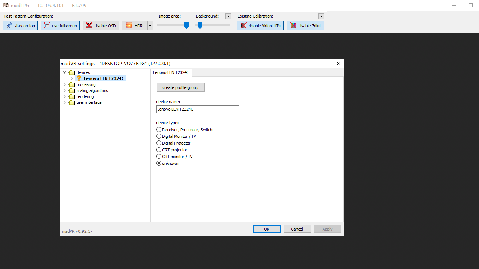The width and height of the screenshot is (479, 269).
Task: Select 'Digital Monitor / TV' device type
Action: point(159,136)
